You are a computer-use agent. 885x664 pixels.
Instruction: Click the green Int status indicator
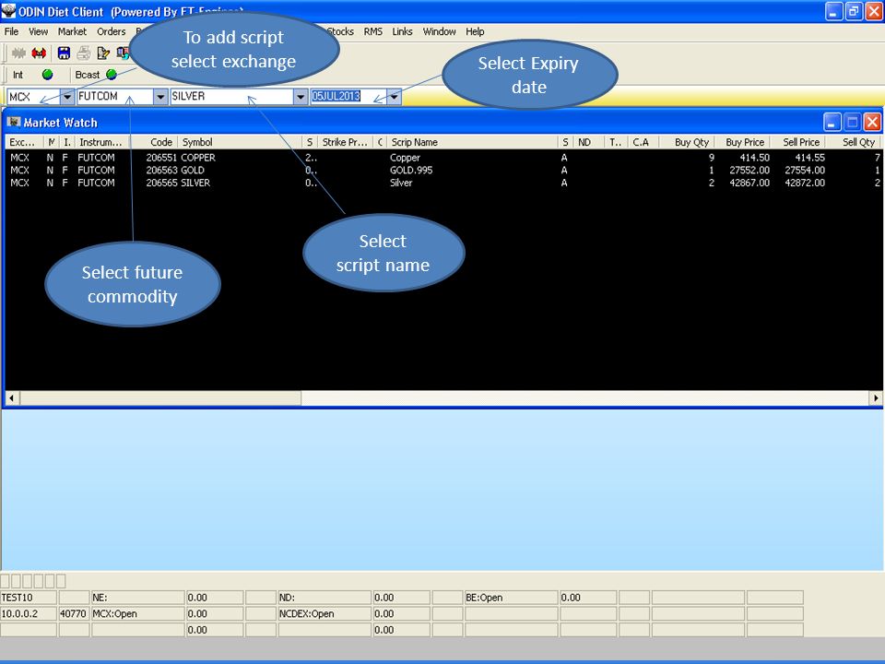point(47,75)
